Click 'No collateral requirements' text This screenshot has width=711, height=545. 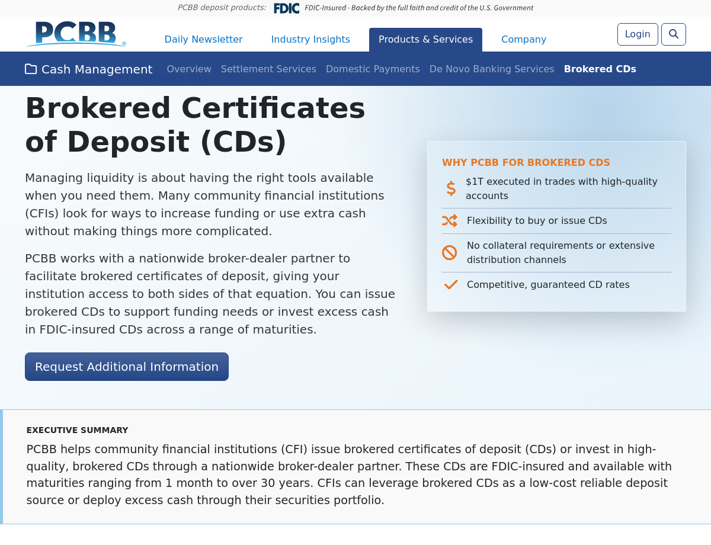pyautogui.click(x=561, y=253)
